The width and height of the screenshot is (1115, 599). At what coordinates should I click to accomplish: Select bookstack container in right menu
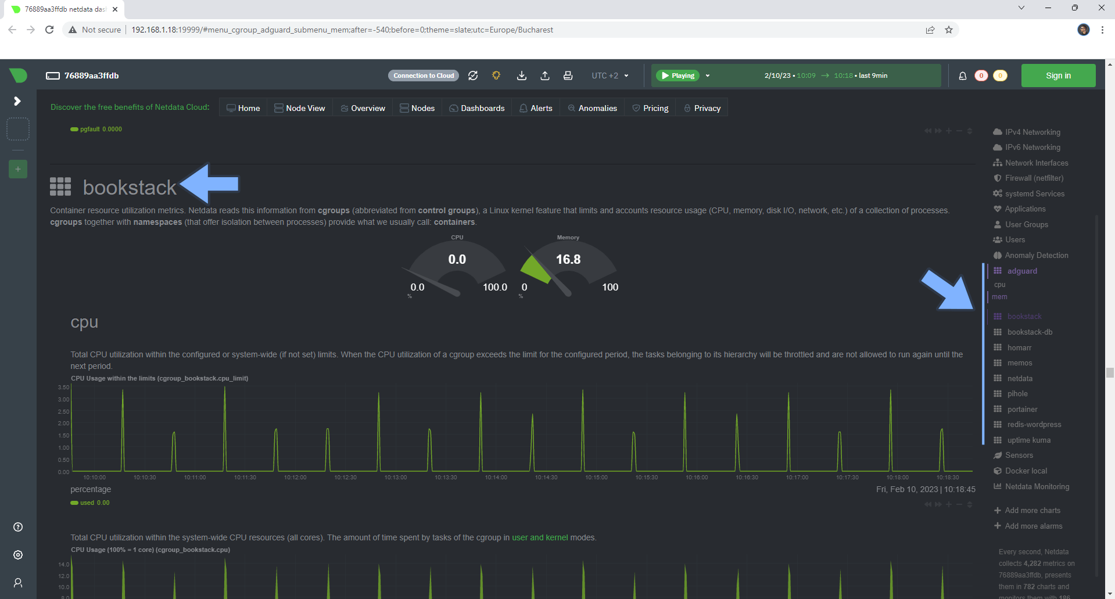1017,316
